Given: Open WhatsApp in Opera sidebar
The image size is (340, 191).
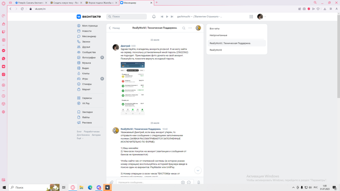Looking at the screenshot, I should point(3,58).
